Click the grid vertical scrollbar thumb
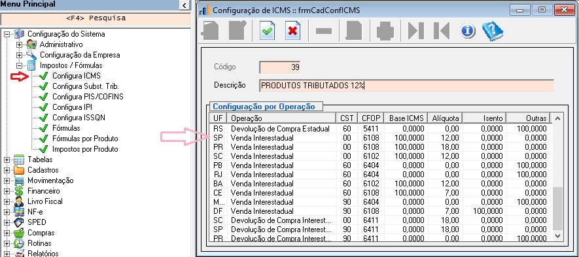 pos(557,208)
